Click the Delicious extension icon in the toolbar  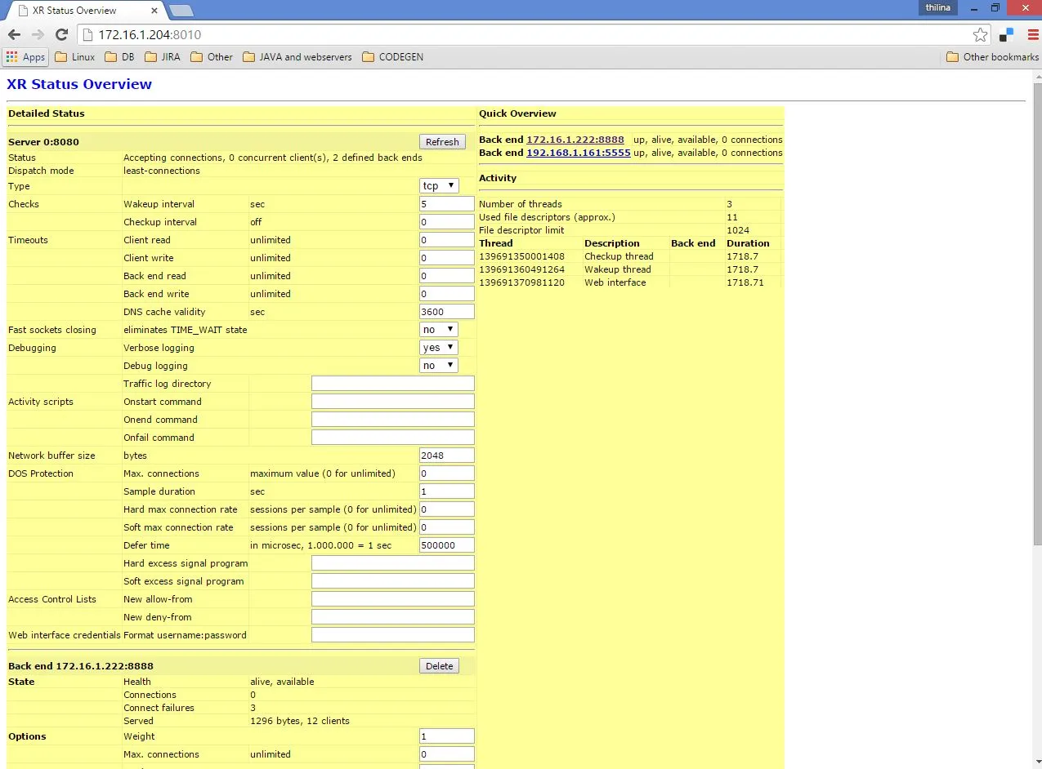[x=1007, y=34]
